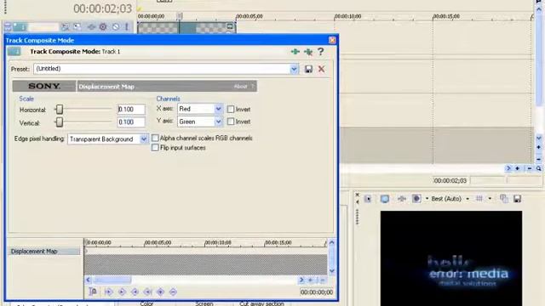Save the preset with the floppy disk icon
The image size is (545, 306).
click(308, 69)
